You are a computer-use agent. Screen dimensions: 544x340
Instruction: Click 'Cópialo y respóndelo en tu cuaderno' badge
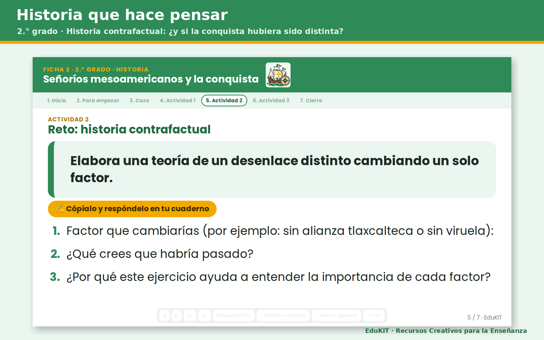click(132, 209)
